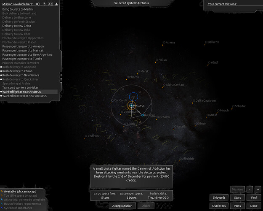Click the mission description text box
The height and width of the screenshot is (211, 263).
[131, 177]
